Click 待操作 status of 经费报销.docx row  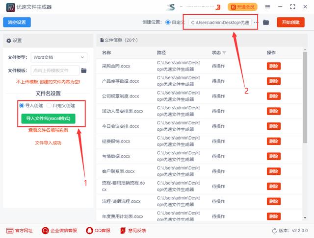(x=218, y=141)
